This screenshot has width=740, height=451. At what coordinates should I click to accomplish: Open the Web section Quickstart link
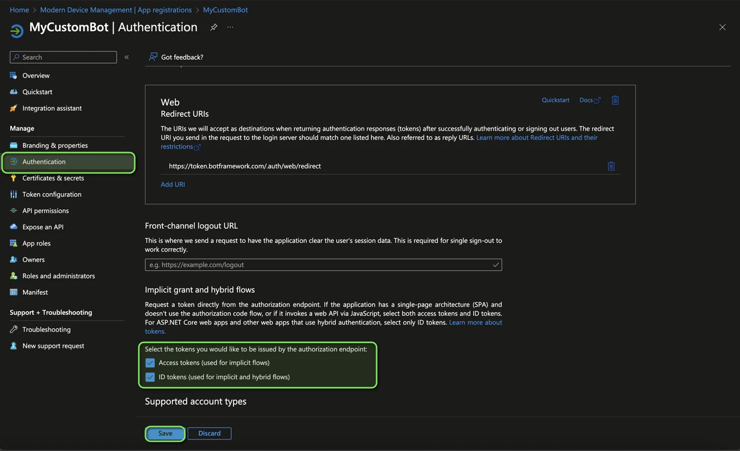[555, 100]
